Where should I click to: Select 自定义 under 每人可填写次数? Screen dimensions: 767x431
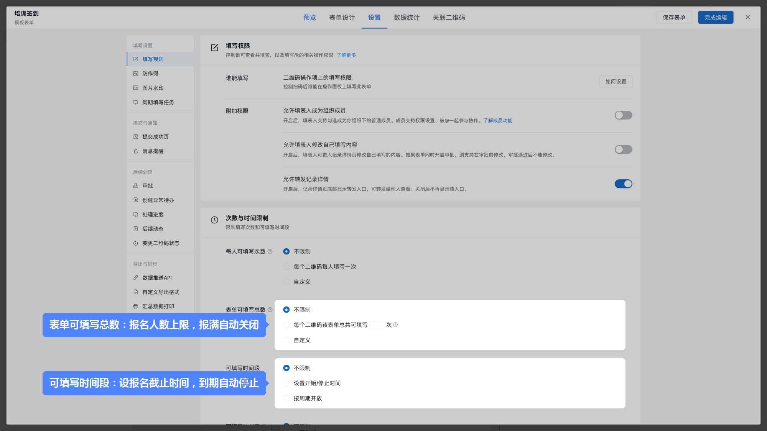(x=286, y=282)
